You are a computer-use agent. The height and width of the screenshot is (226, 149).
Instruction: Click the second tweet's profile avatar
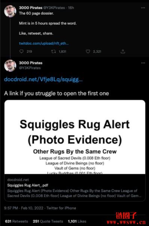click(x=10, y=66)
